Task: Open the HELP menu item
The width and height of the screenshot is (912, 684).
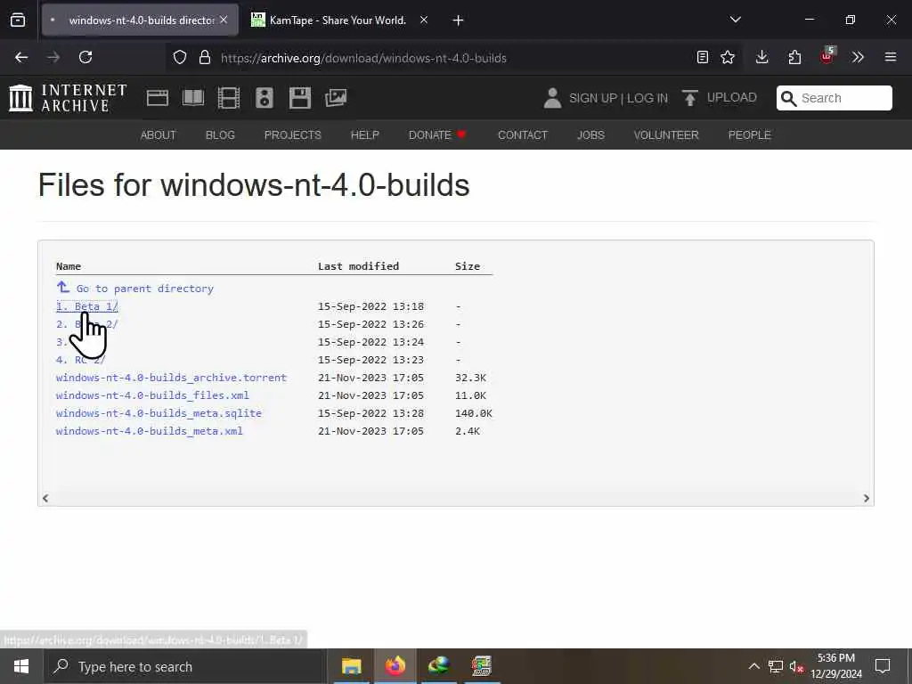Action: point(364,135)
